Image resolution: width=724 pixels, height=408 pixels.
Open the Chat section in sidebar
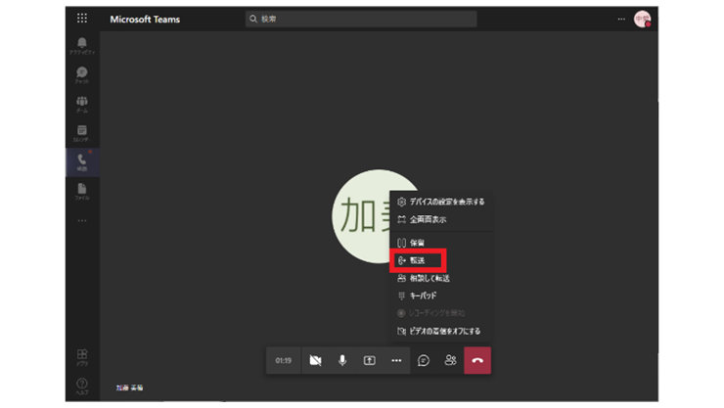[x=82, y=74]
